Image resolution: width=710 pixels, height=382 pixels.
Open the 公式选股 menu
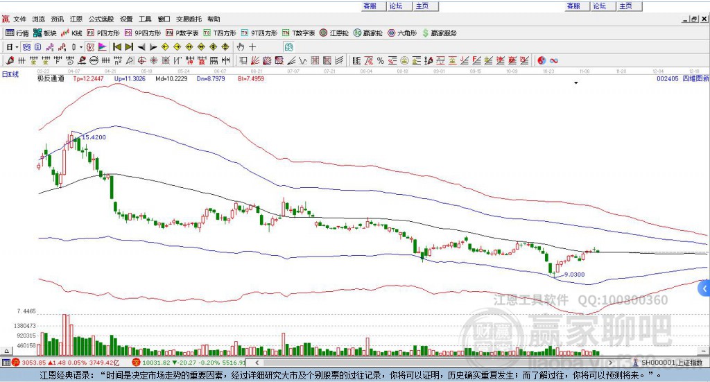pos(101,19)
